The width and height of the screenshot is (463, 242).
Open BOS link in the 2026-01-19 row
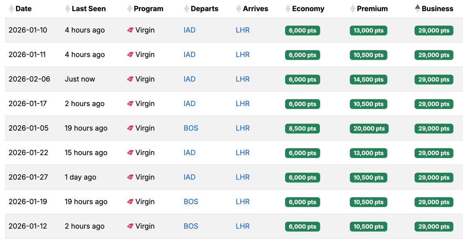191,202
